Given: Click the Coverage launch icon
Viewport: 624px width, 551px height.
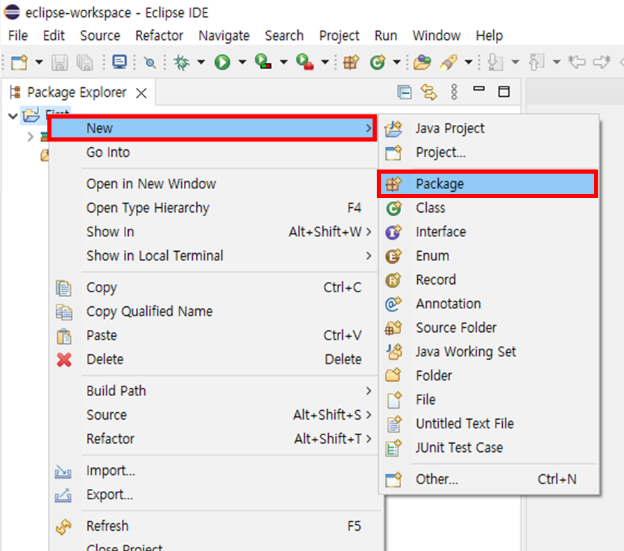Looking at the screenshot, I should (x=263, y=62).
